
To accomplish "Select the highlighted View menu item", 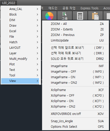I will [x=20, y=81].
